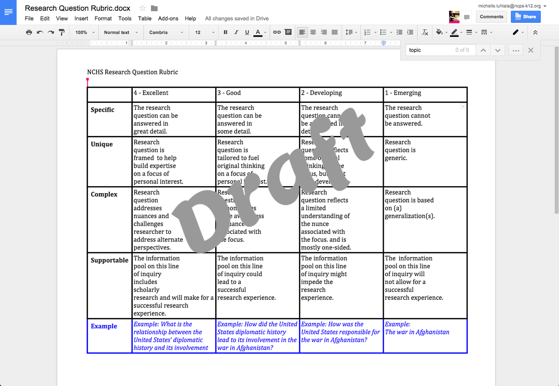559x386 pixels.
Task: Open the Table menu
Action: click(144, 18)
